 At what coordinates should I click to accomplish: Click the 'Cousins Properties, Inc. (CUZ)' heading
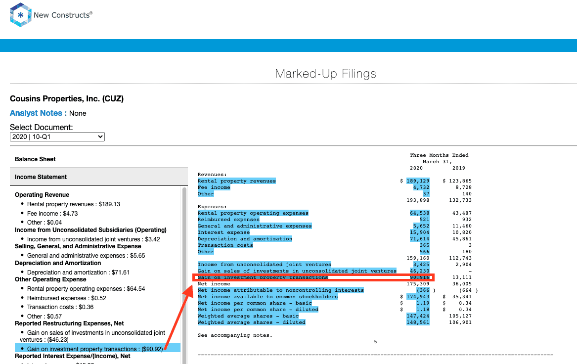pyautogui.click(x=67, y=98)
